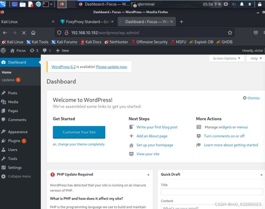Click Turn comments on or off
Screen dimensions: 265x209
point(224,136)
